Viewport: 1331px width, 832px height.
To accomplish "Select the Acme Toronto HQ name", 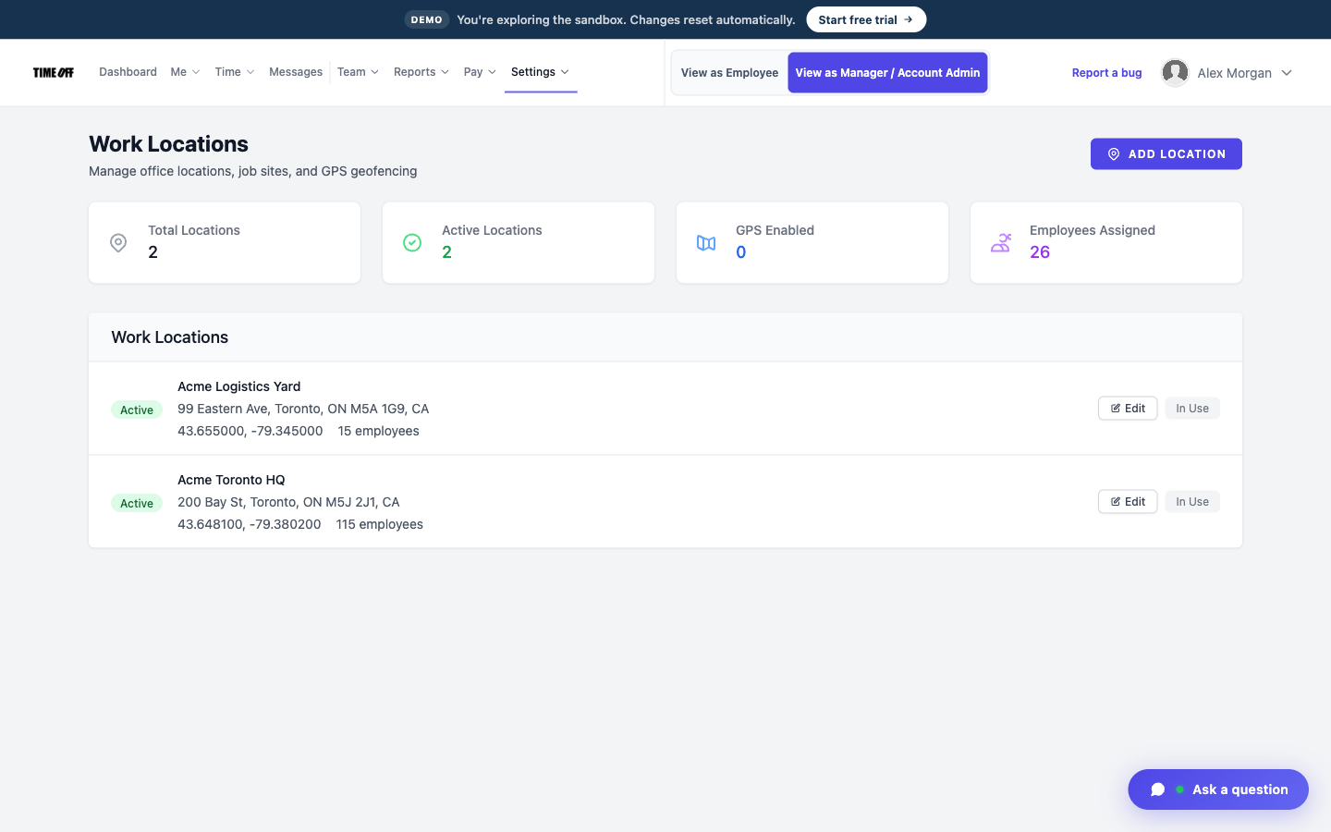I will click(231, 480).
